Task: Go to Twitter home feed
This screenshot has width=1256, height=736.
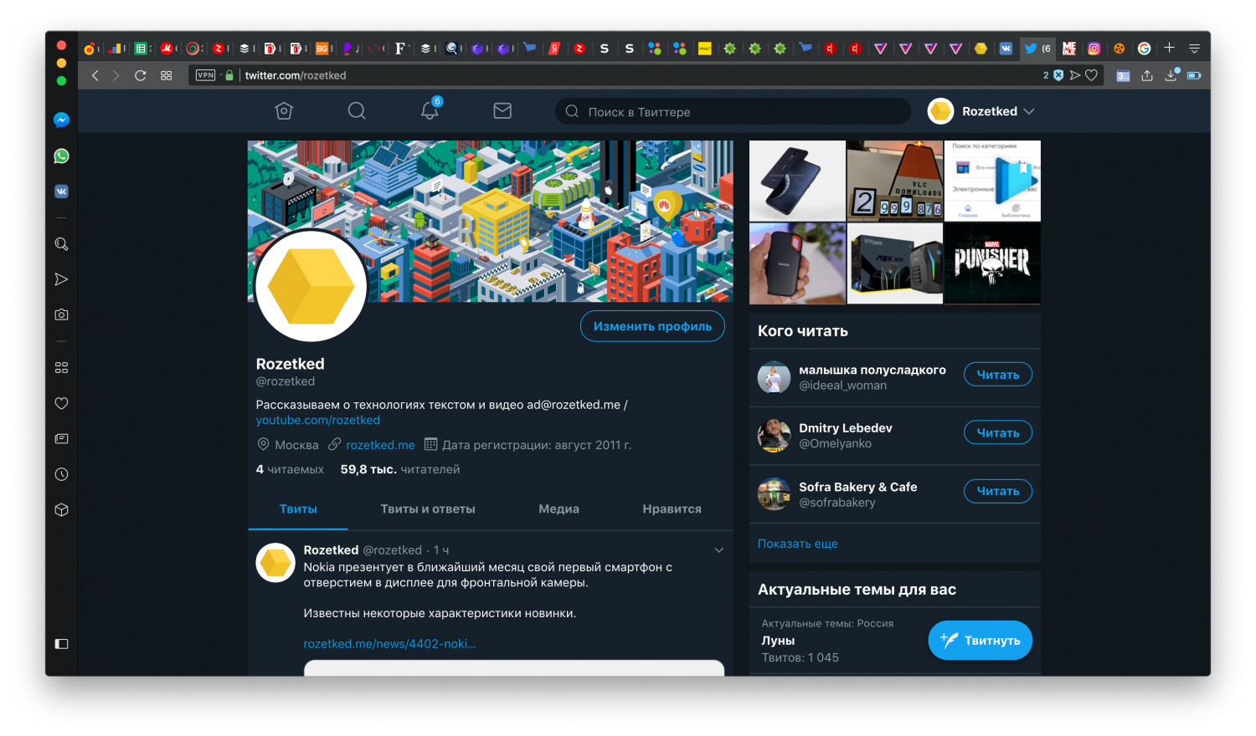Action: coord(284,111)
